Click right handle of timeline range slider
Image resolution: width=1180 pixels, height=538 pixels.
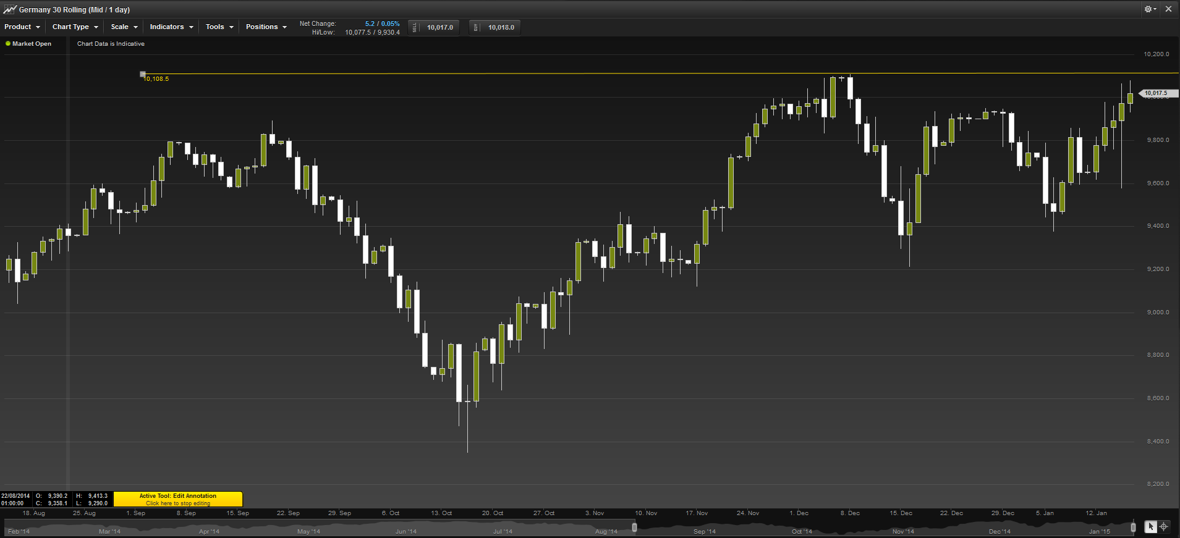[1133, 527]
